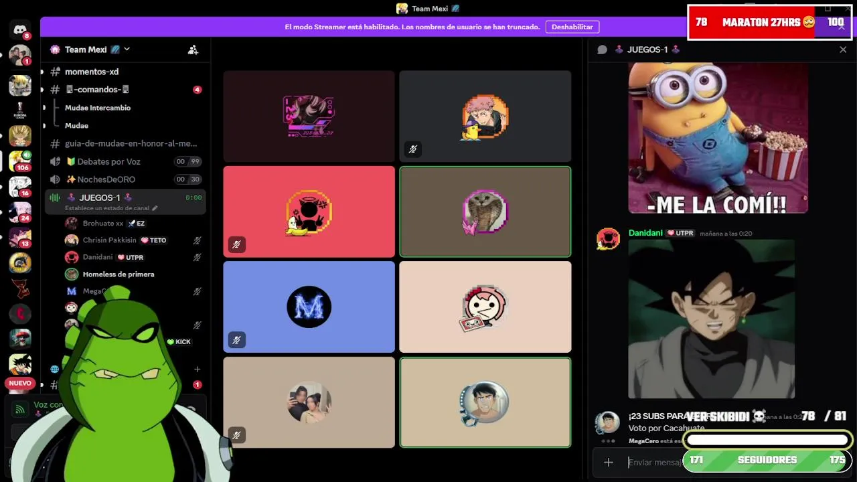Click Homeless de primera in voice list
This screenshot has width=857, height=482.
(119, 274)
